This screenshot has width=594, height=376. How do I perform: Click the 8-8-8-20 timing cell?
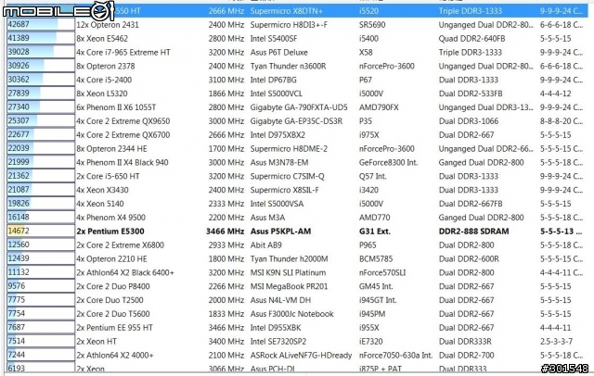tap(562, 121)
